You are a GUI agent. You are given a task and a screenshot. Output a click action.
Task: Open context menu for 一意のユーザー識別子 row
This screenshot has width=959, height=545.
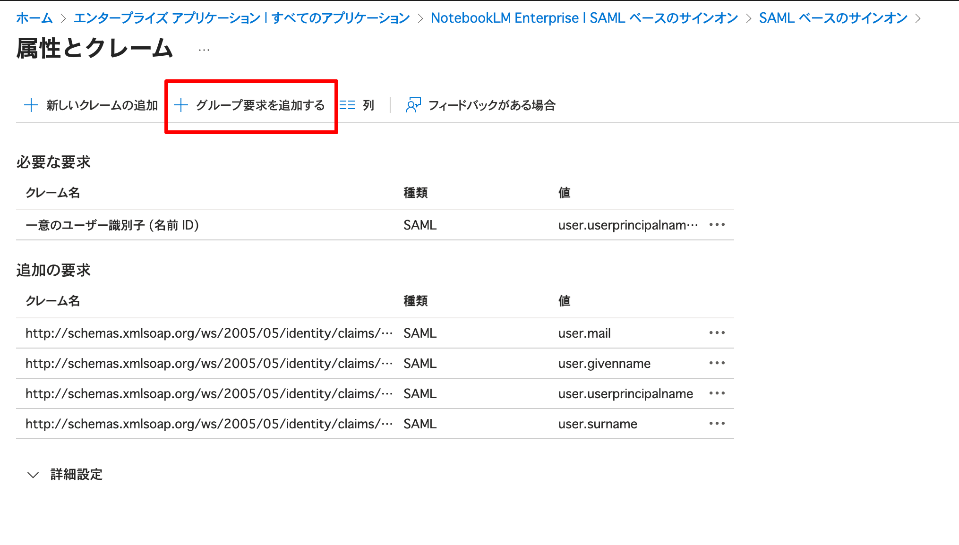pos(717,225)
